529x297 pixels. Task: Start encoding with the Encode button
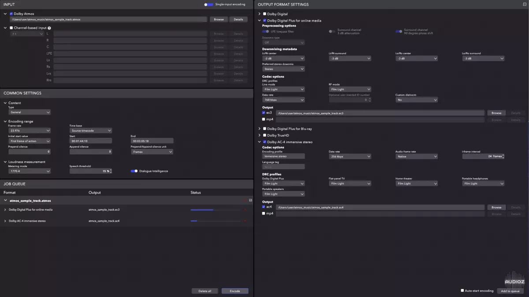[235, 291]
